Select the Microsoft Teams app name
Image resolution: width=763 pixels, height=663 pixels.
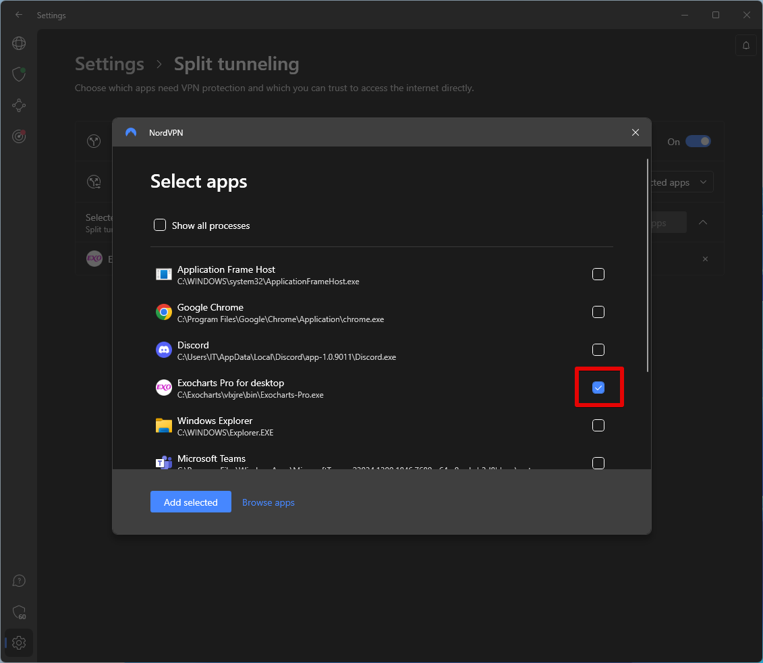pyautogui.click(x=211, y=458)
